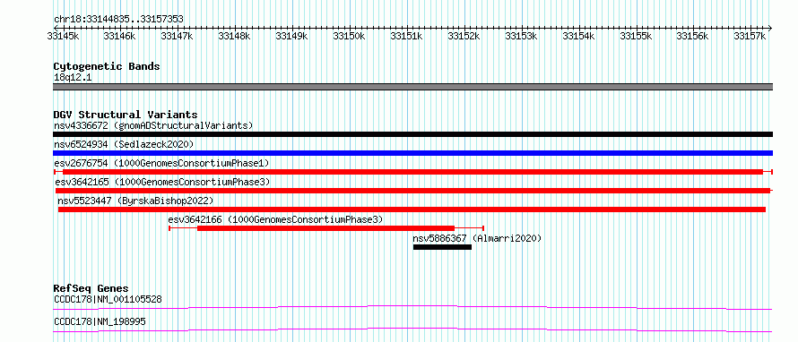
Task: Open the nsv6524934 Sedlazeck2020 variant label
Action: point(124,145)
